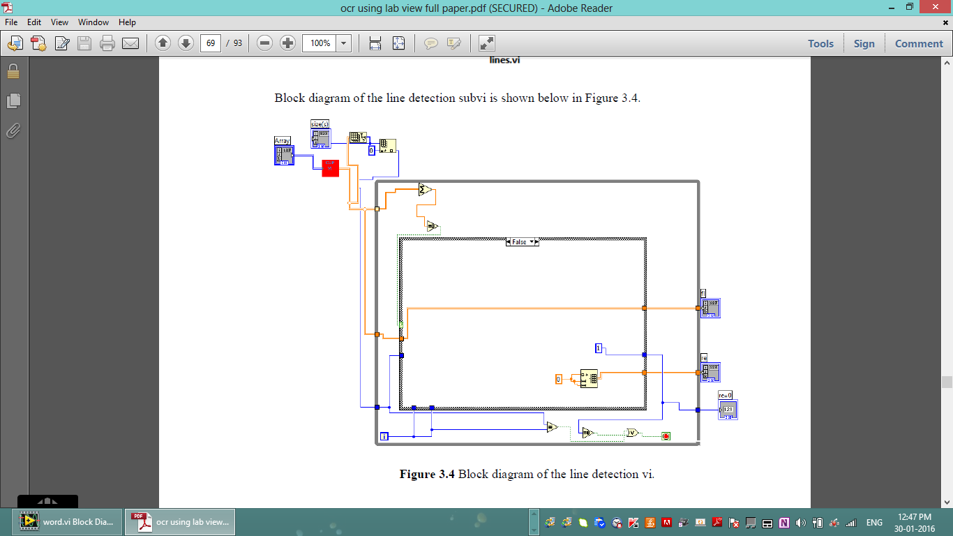The width and height of the screenshot is (953, 536).
Task: Click the zoom in plus button
Action: coord(287,43)
